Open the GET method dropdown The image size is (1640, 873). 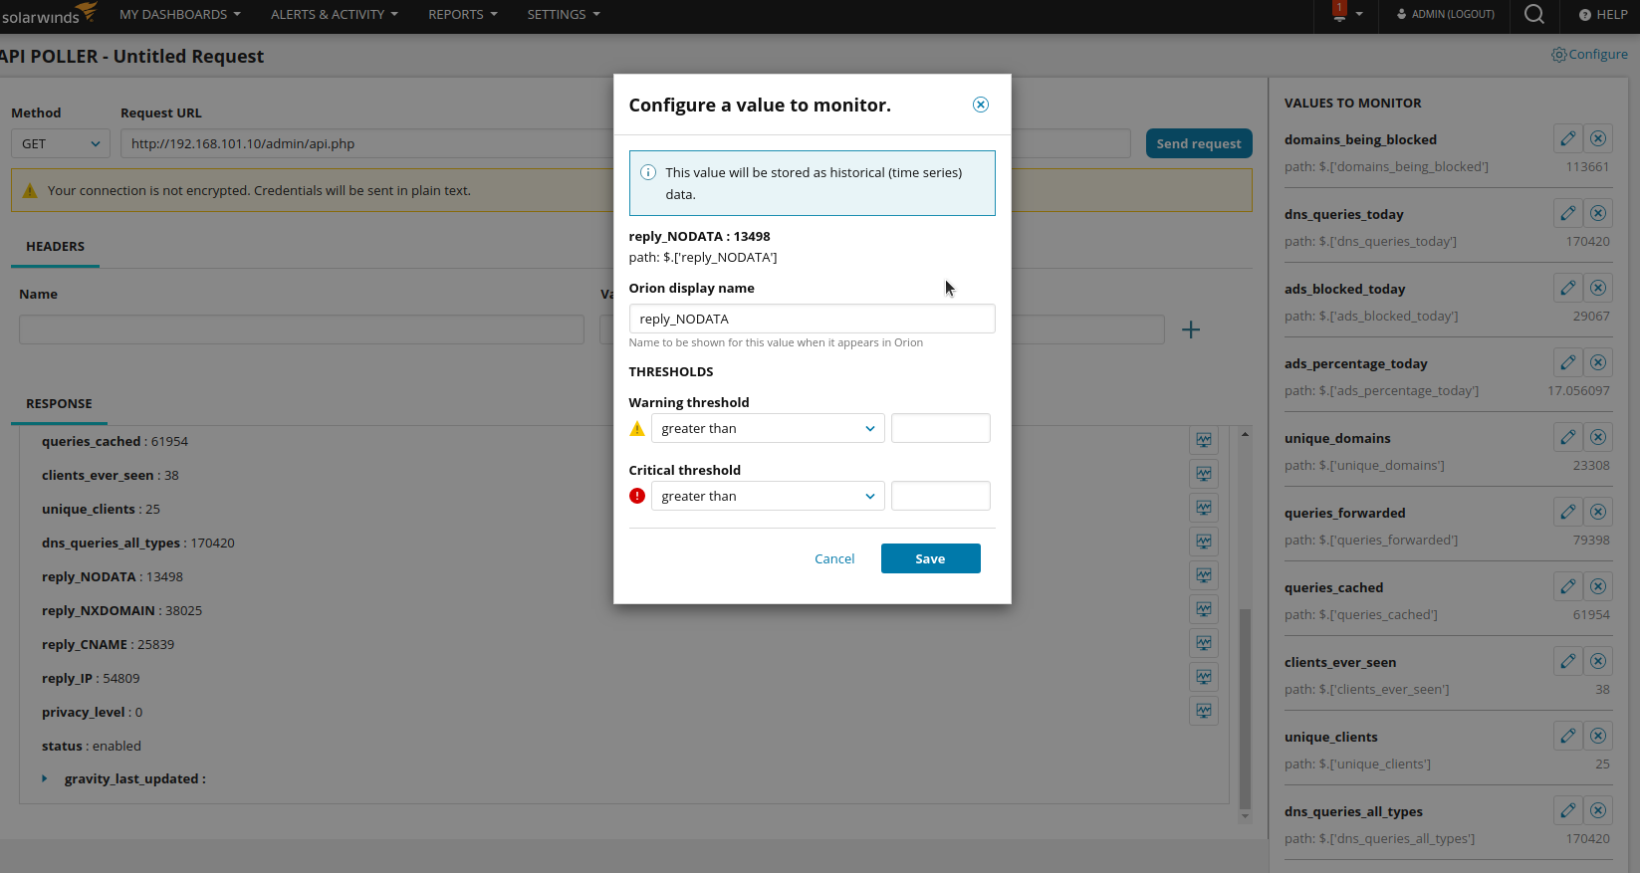click(60, 143)
